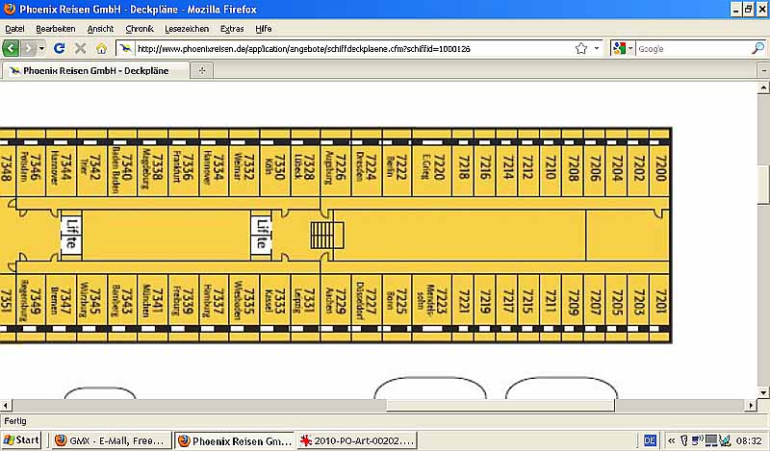The image size is (770, 451).
Task: Select cabin 7337 Hamburg
Action: tap(214, 299)
